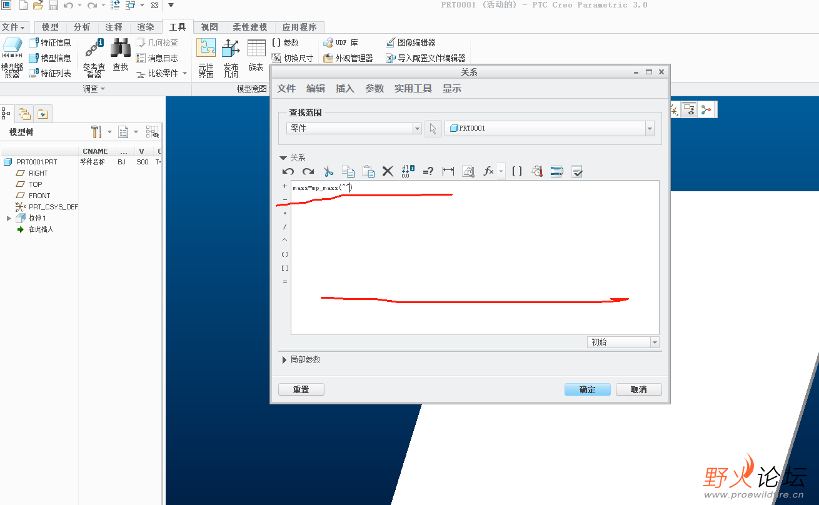Open 实用工具 menu in relations dialog
819x505 pixels.
(413, 89)
